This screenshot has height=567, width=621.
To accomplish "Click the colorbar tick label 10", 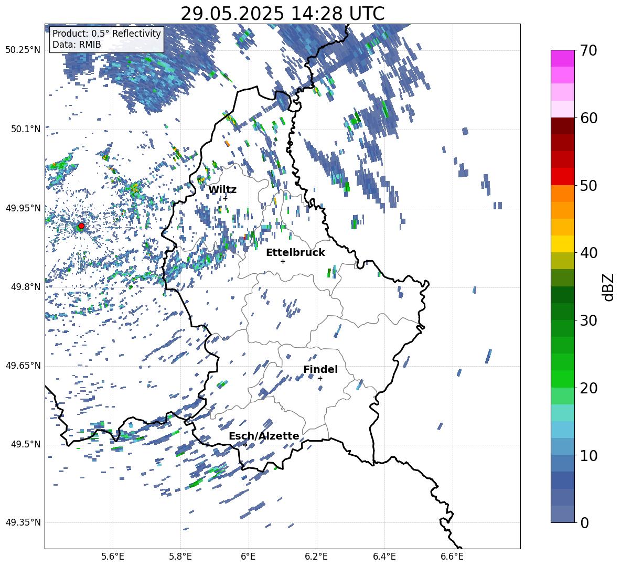I will pyautogui.click(x=588, y=455).
